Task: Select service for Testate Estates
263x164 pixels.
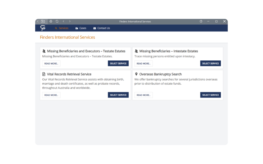Action: pyautogui.click(x=118, y=63)
